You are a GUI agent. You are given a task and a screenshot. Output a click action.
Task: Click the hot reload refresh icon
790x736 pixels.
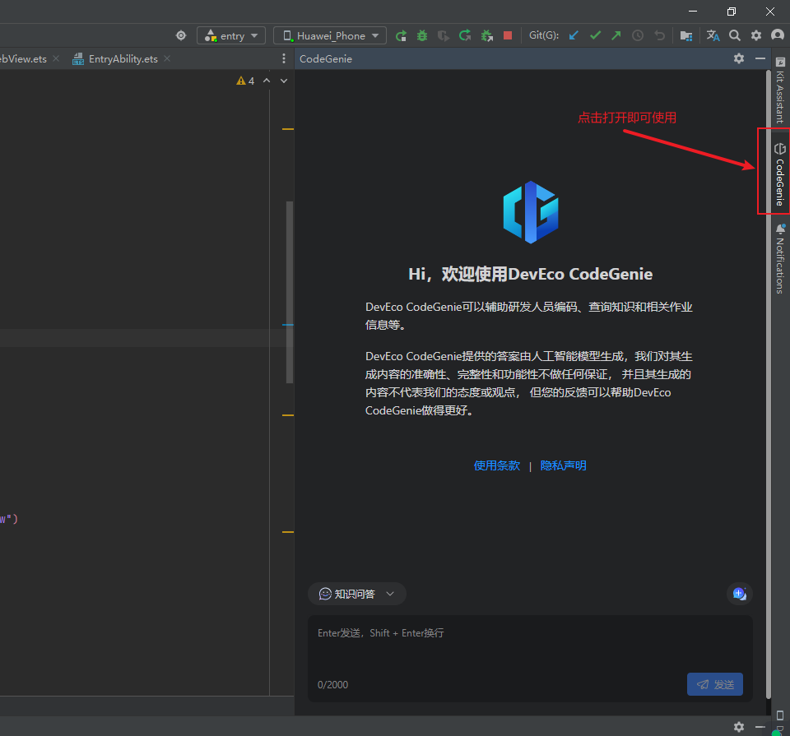coord(465,35)
